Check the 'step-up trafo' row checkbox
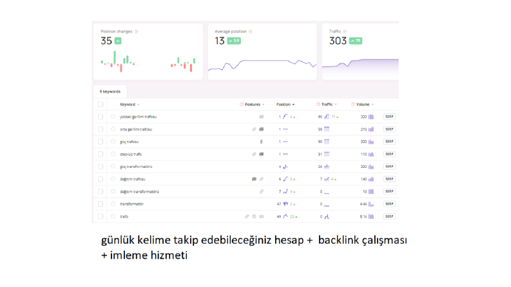Viewport: 511px width, 287px height. coord(101,154)
